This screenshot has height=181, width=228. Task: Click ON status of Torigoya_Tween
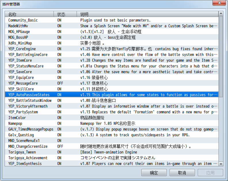59,152
